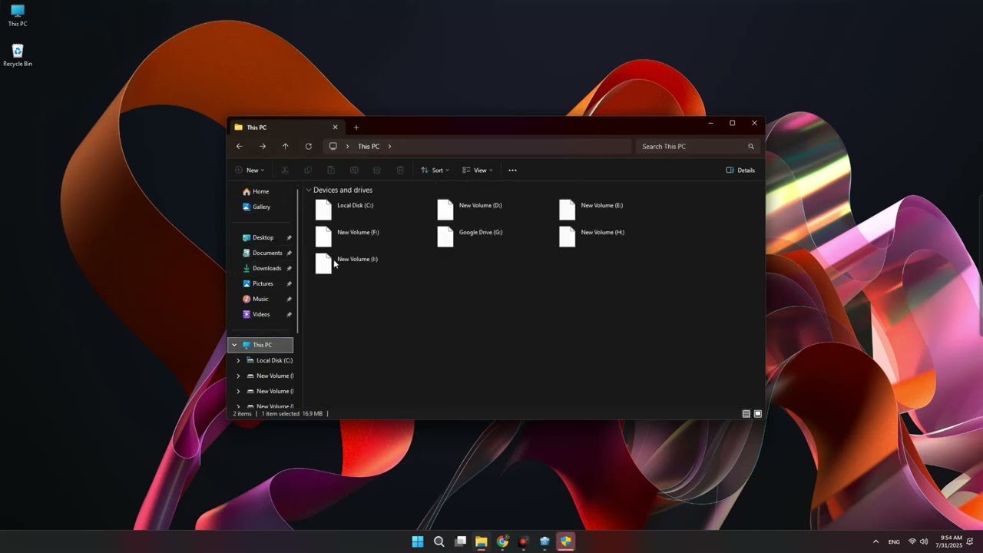The image size is (983, 553).
Task: Toggle the Details pane button
Action: pos(740,170)
